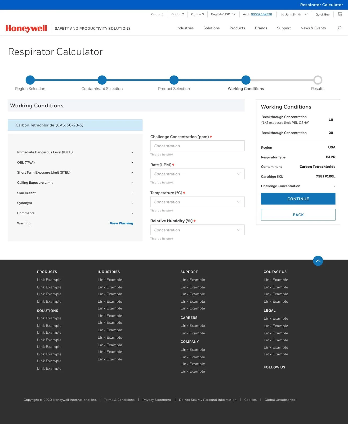Click Option 2 in top bar

(177, 14)
